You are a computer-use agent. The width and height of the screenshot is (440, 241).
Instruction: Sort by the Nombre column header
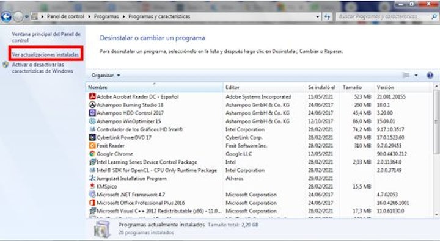(155, 87)
